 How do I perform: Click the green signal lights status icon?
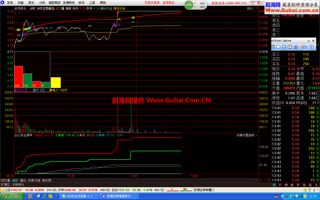186,190
